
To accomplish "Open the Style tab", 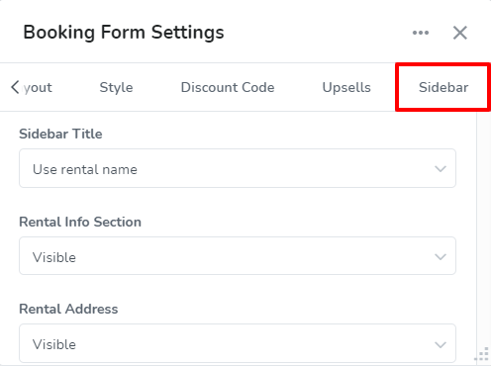I will coord(116,87).
